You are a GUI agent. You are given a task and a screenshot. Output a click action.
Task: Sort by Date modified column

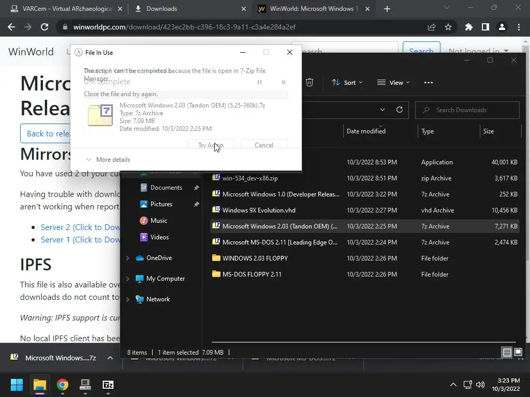coord(366,131)
